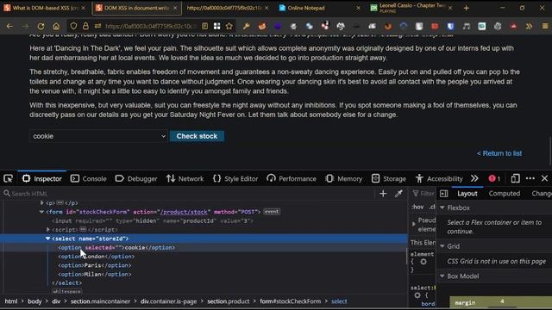Select the Milan option node
The width and height of the screenshot is (552, 310).
tap(95, 274)
